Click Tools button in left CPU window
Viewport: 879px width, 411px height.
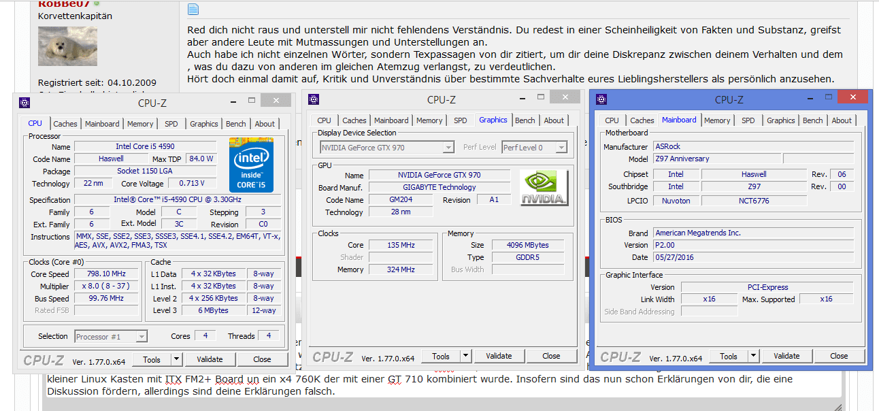(x=152, y=359)
